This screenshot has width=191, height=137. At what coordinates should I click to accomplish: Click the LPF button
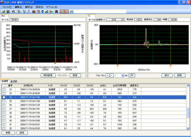tap(132, 75)
